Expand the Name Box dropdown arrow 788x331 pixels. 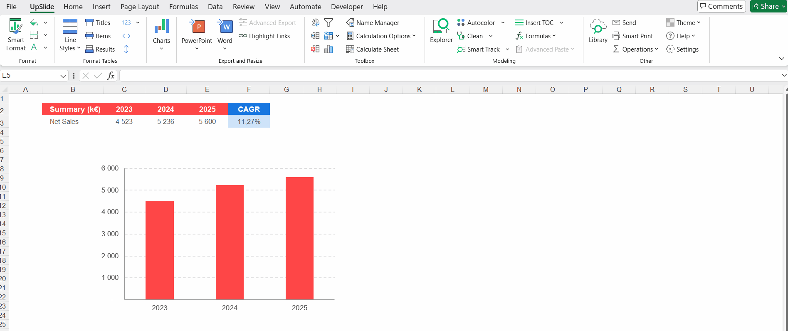[63, 76]
